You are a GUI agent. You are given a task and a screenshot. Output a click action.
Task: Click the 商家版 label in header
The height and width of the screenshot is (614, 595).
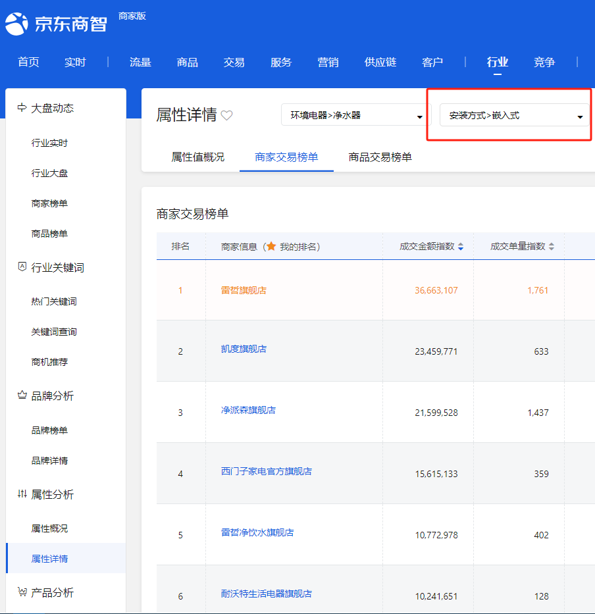tap(132, 16)
